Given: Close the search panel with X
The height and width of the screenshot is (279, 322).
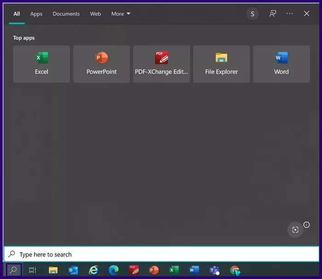Looking at the screenshot, I should tap(306, 14).
